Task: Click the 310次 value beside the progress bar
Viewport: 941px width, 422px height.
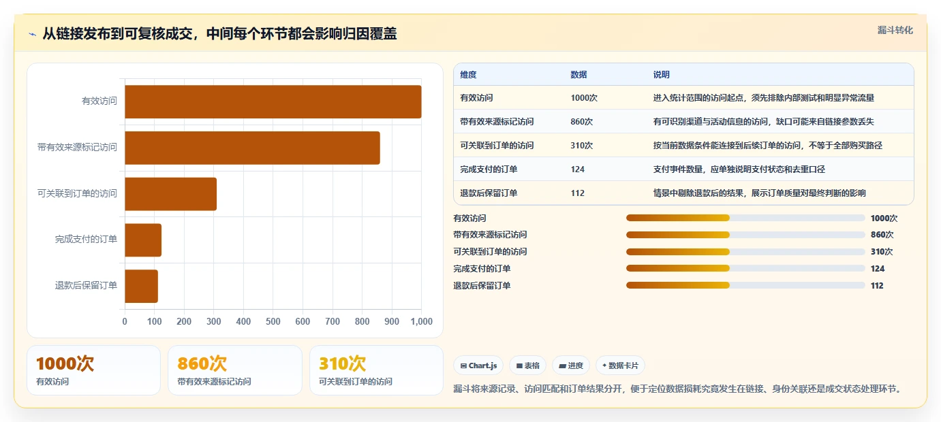Action: pos(882,252)
